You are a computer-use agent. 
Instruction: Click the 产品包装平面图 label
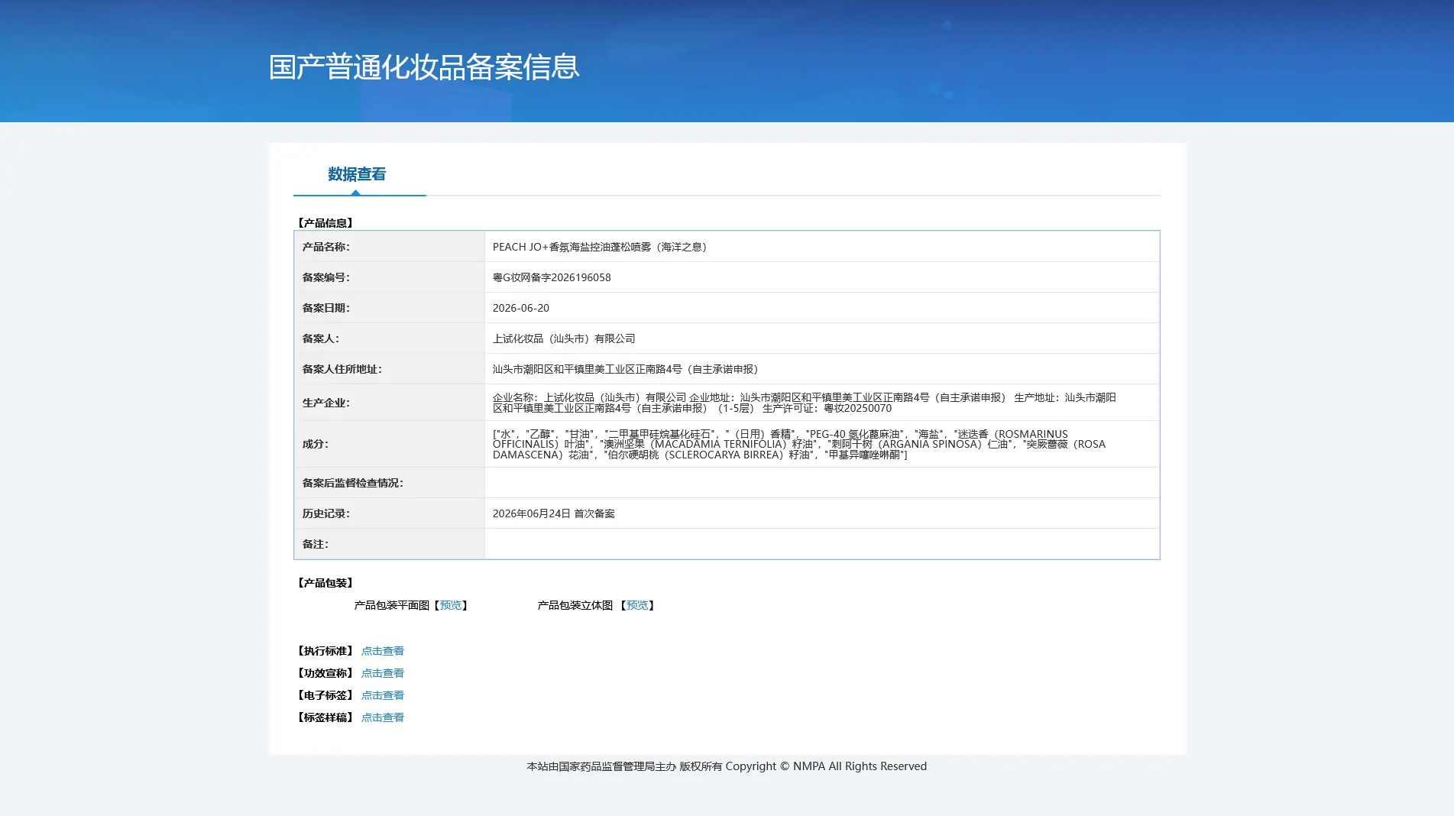(x=392, y=605)
